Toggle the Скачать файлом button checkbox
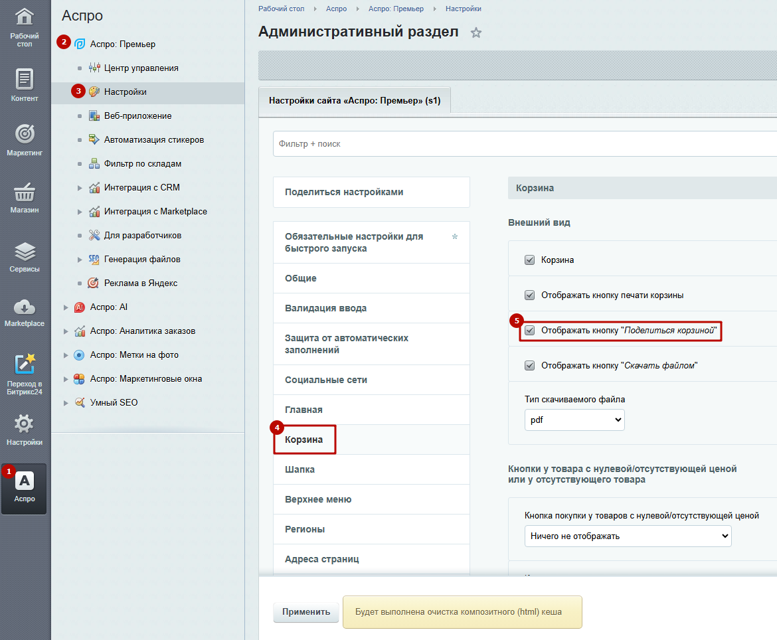The image size is (777, 640). pyautogui.click(x=530, y=366)
